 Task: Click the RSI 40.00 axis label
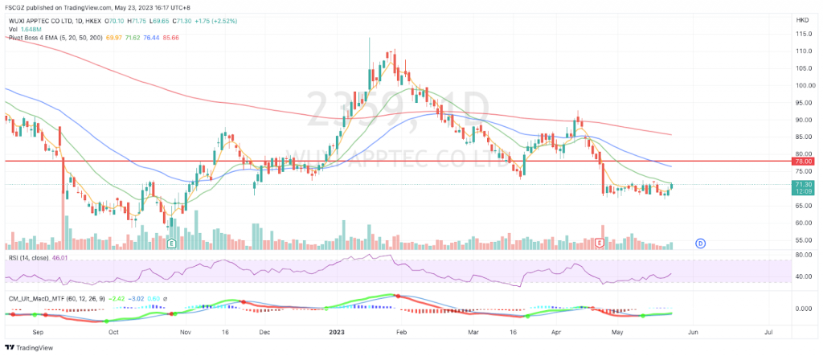(803, 276)
